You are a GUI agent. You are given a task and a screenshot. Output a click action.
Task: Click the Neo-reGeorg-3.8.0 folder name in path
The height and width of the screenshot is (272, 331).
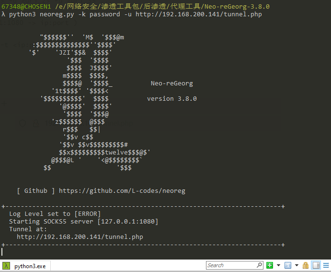tap(237, 7)
